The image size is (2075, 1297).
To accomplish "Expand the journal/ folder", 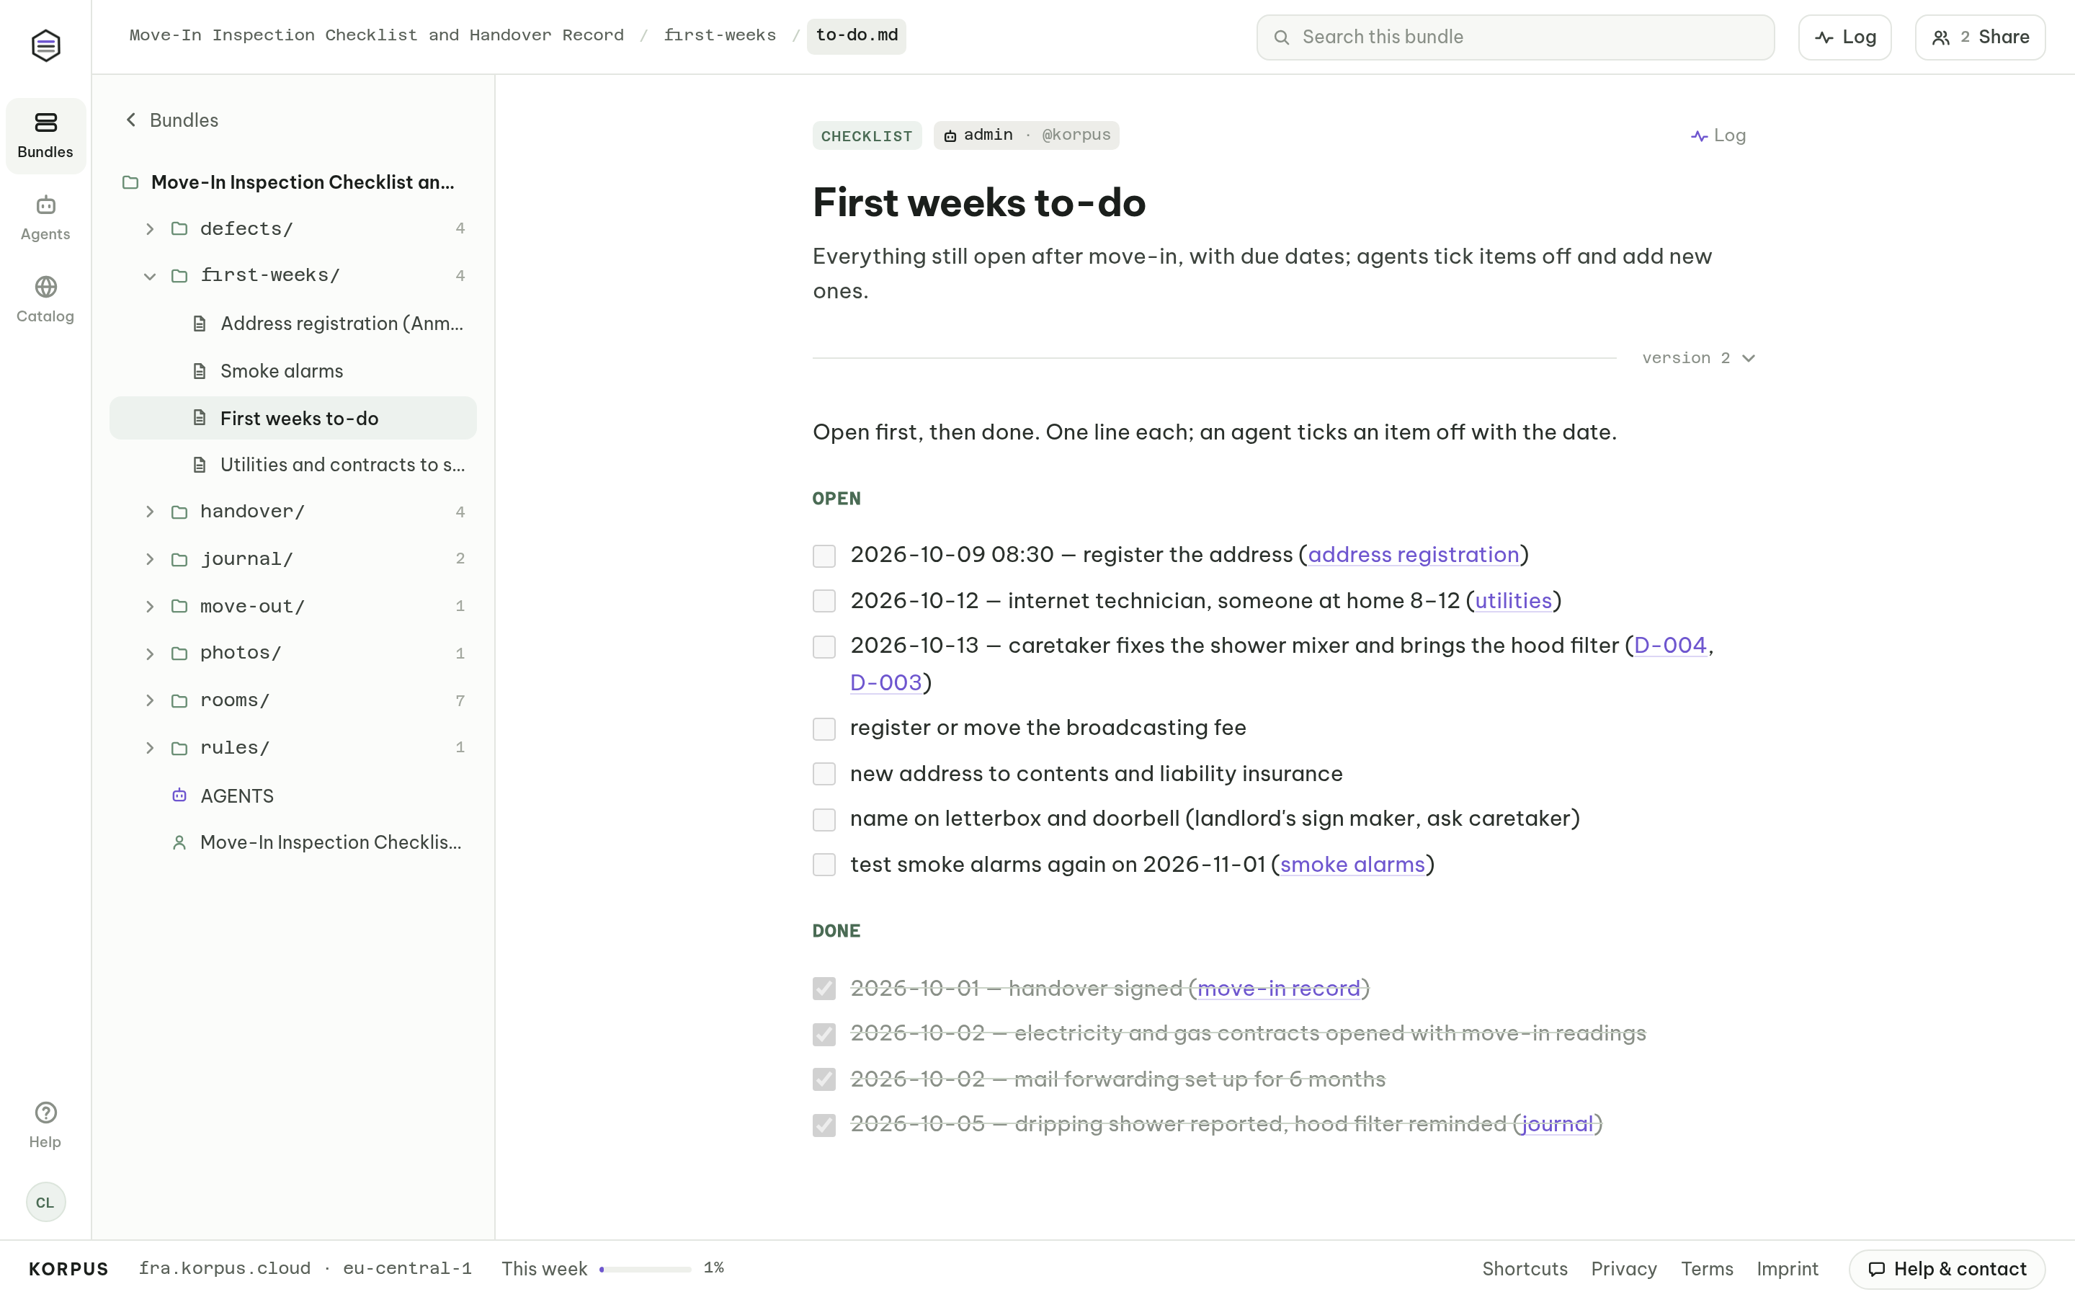I will pos(149,558).
